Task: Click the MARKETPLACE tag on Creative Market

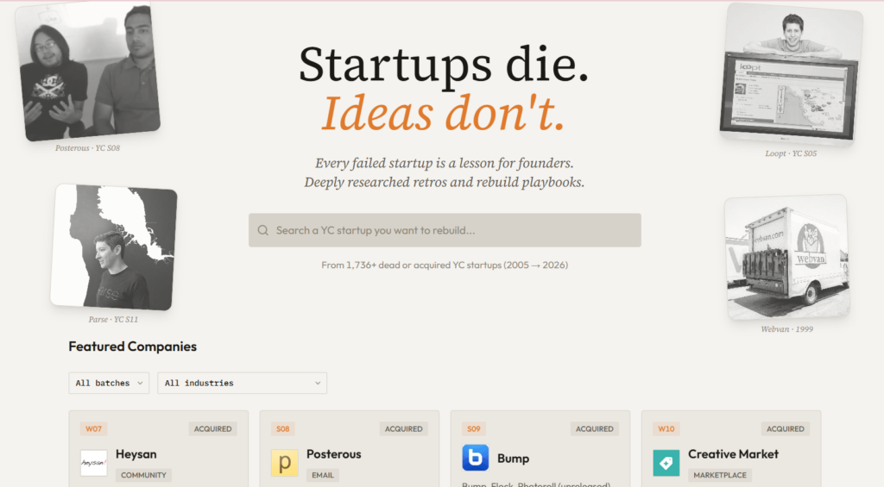Action: pyautogui.click(x=719, y=475)
